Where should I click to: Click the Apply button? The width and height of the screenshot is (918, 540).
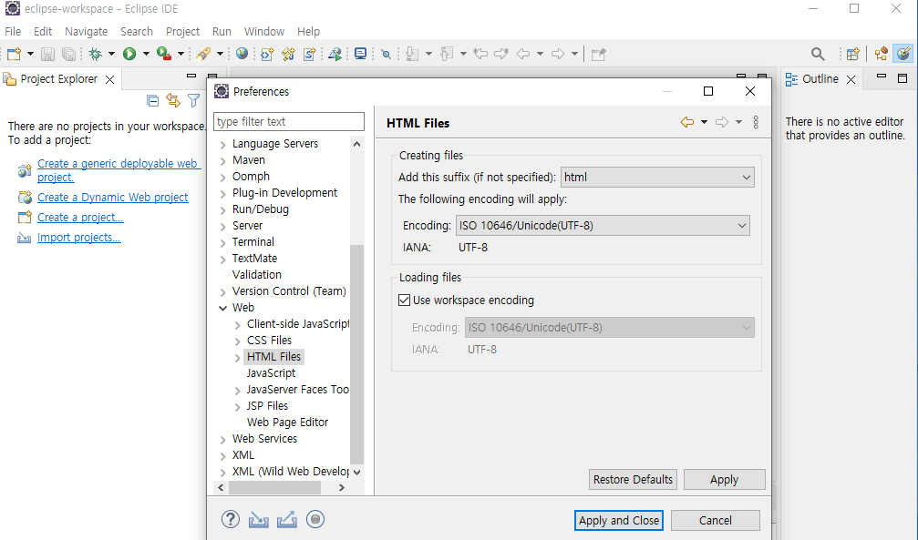coord(724,479)
